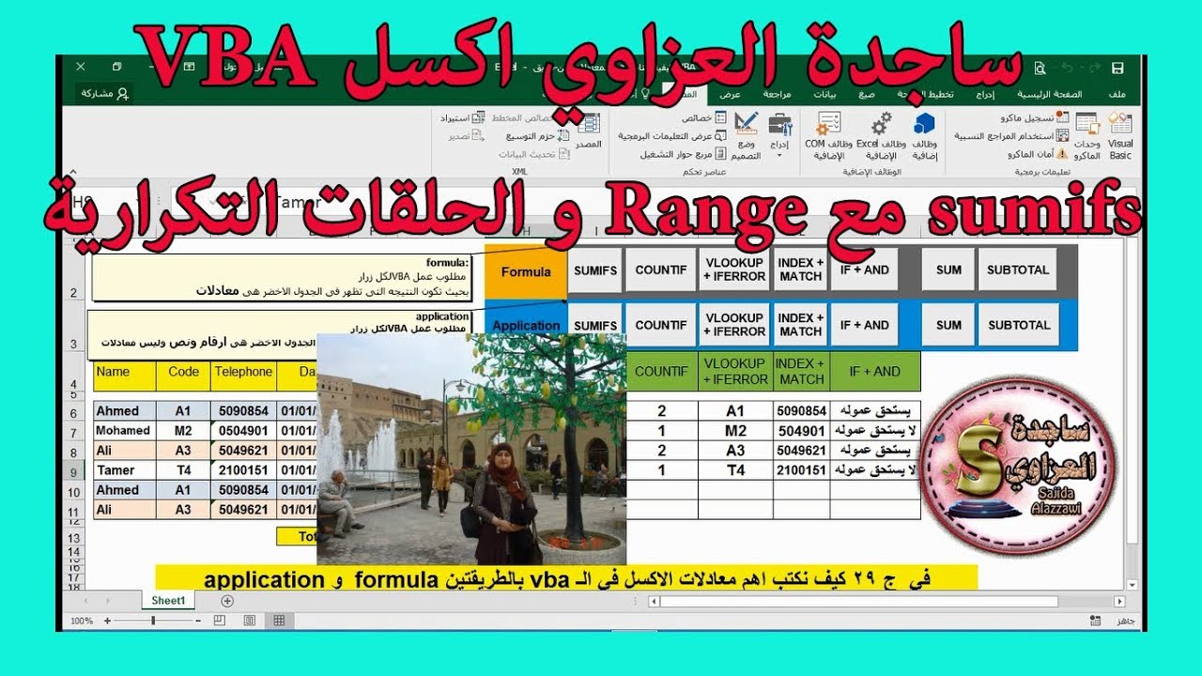
Task: Open the File (ملف) tab
Action: point(1117,95)
